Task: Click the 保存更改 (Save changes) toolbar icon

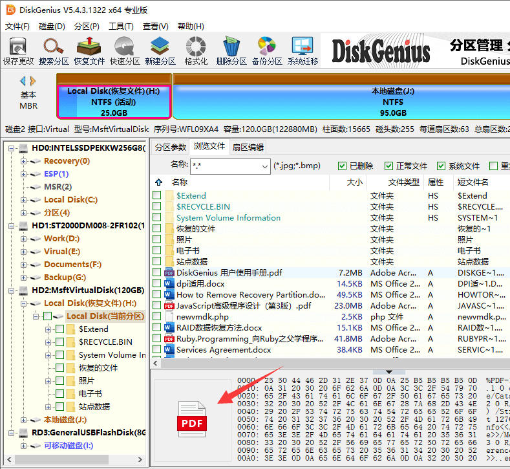Action: pyautogui.click(x=18, y=51)
